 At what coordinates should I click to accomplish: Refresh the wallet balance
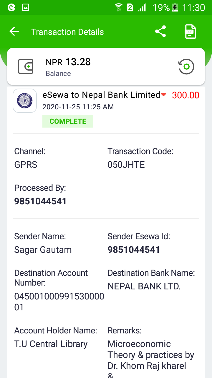(x=186, y=67)
